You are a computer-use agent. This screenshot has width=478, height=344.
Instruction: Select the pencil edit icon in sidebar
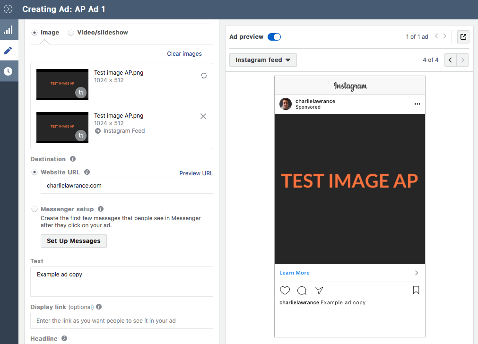pos(8,51)
